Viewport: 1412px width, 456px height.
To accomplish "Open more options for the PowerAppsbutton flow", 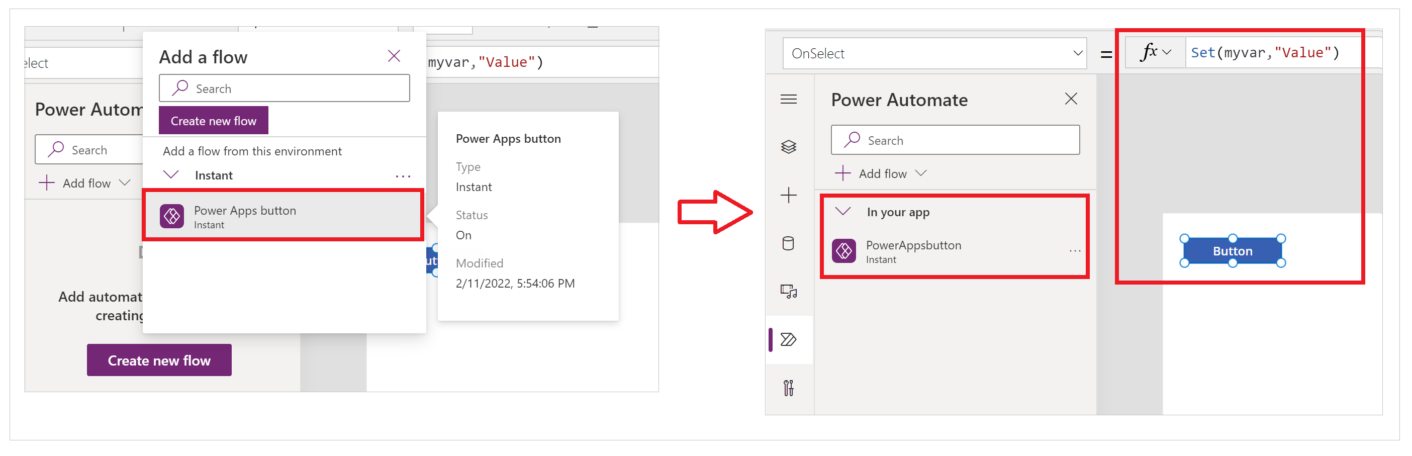I will pos(1074,251).
